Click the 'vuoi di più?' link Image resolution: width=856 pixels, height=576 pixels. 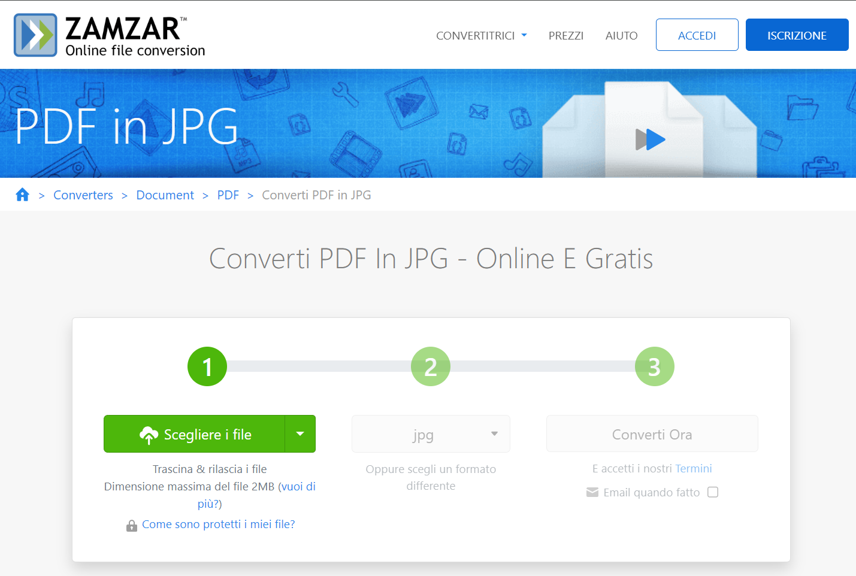[298, 487]
